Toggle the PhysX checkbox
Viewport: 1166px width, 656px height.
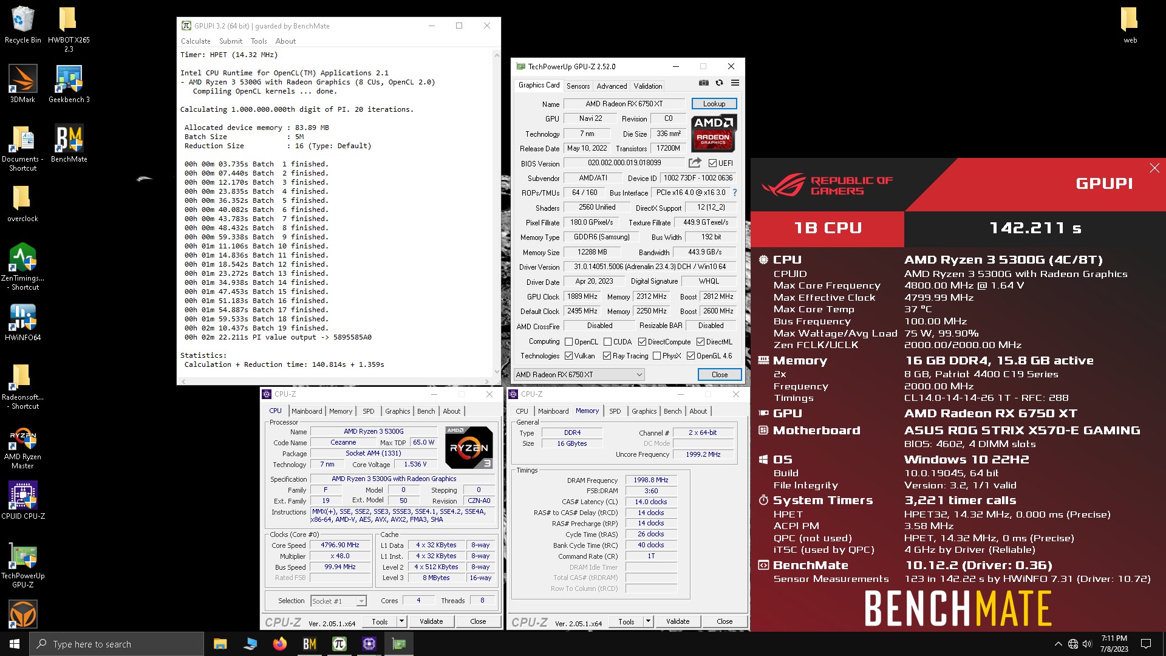point(656,356)
